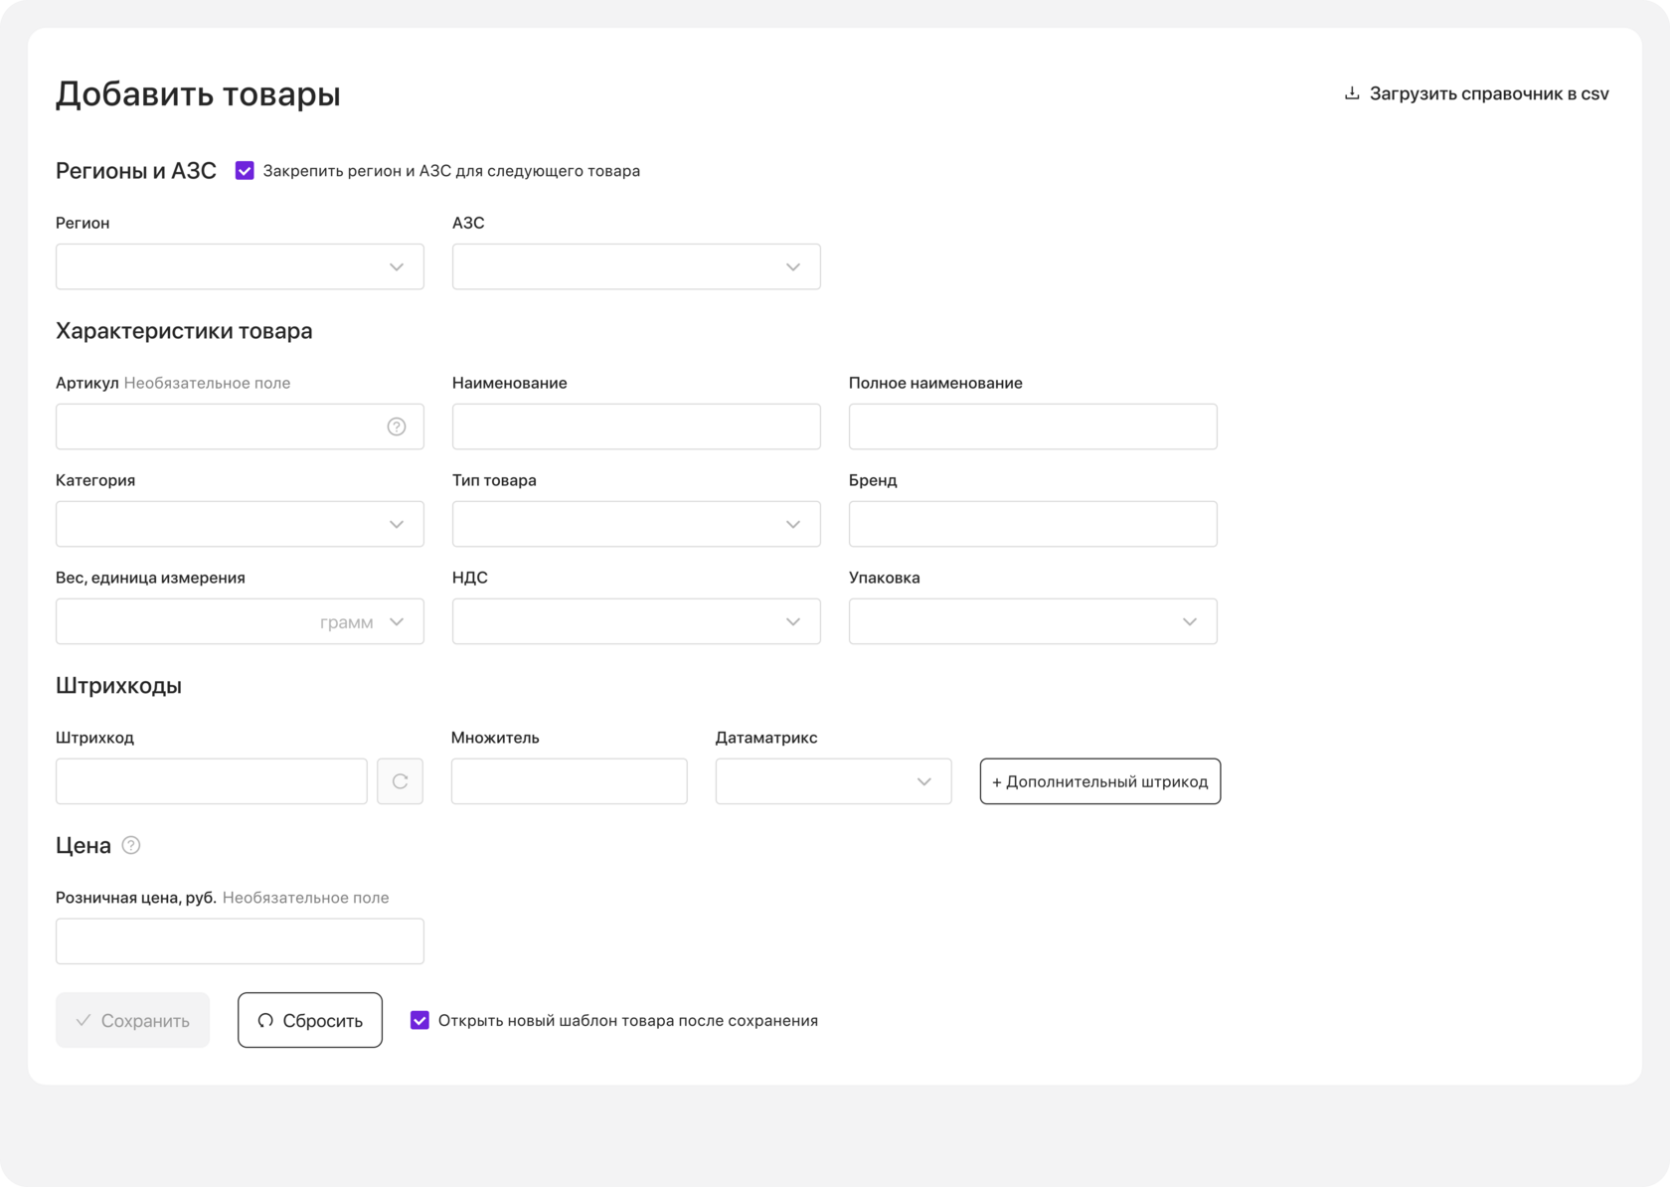Click the Дополнительный штрихкод button

[x=1100, y=781]
